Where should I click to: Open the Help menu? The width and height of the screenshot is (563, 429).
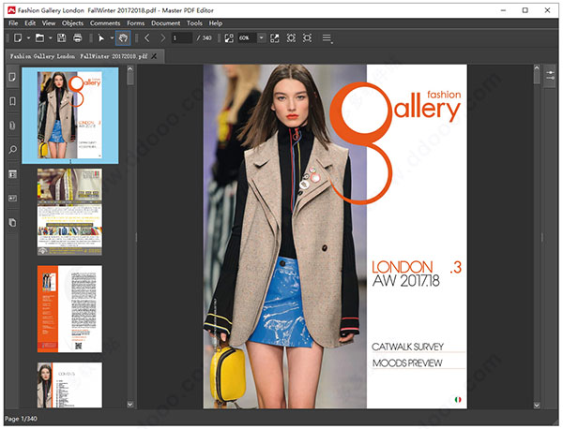(x=216, y=23)
